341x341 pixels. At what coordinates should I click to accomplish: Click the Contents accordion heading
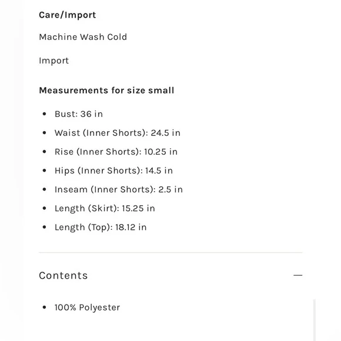tap(63, 276)
